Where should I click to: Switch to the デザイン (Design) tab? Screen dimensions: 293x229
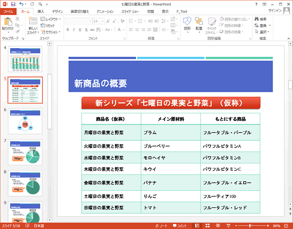pyautogui.click(x=57, y=12)
